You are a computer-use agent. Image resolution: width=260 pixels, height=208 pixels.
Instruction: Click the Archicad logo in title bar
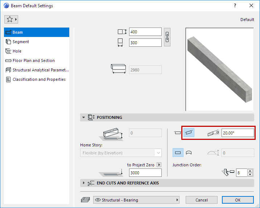tap(6, 6)
